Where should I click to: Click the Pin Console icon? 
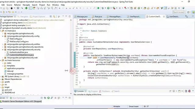point(170,91)
